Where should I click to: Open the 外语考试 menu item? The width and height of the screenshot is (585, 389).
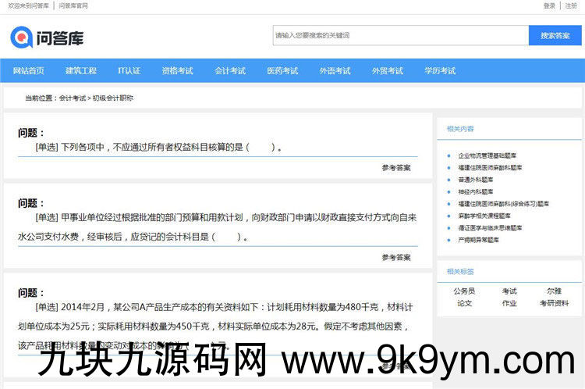pos(335,71)
